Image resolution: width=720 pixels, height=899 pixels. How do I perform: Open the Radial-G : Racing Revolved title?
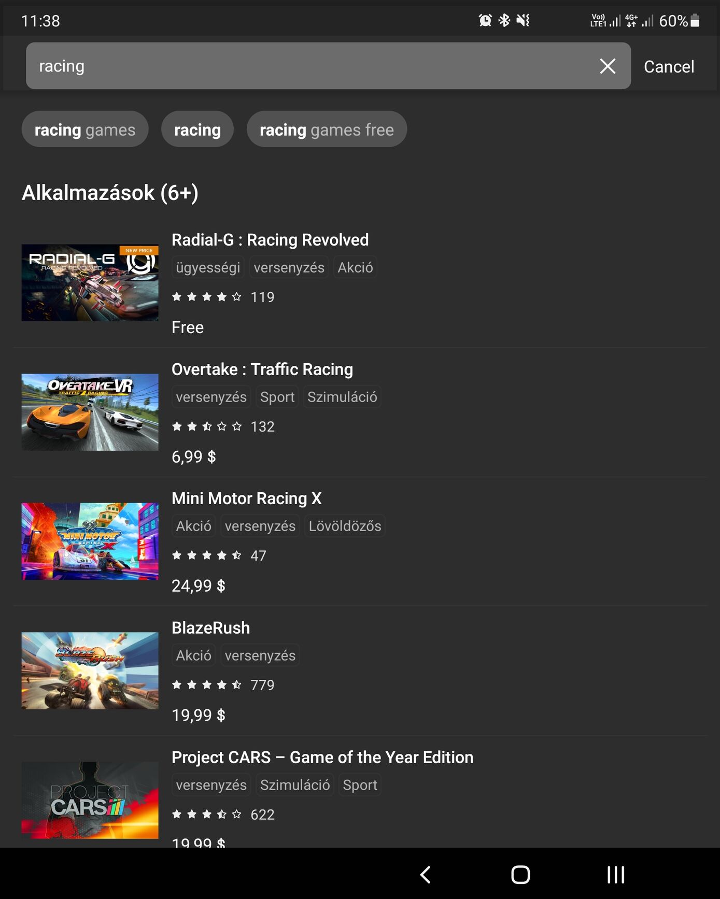click(x=270, y=240)
